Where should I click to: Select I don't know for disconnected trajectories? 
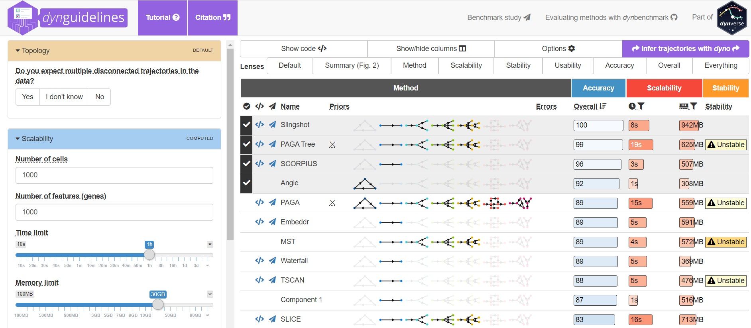coord(64,97)
